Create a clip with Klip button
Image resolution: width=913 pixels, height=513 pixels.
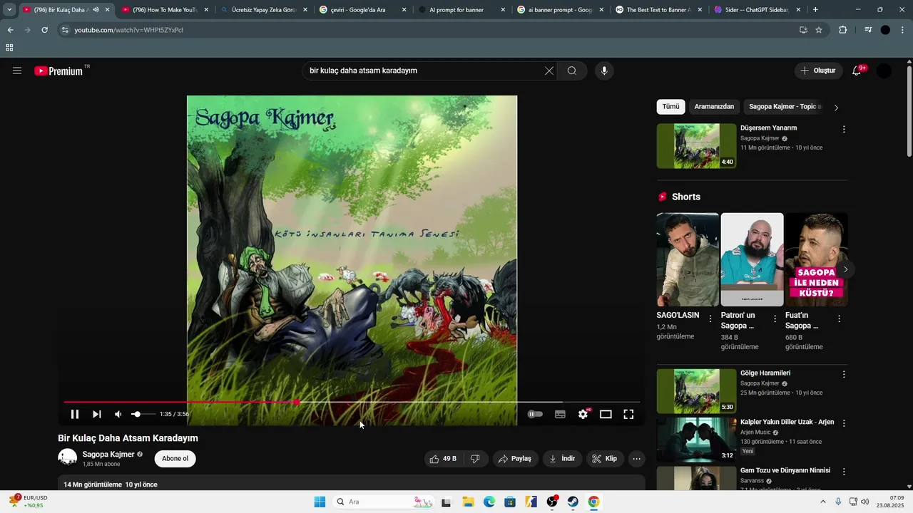pyautogui.click(x=605, y=459)
